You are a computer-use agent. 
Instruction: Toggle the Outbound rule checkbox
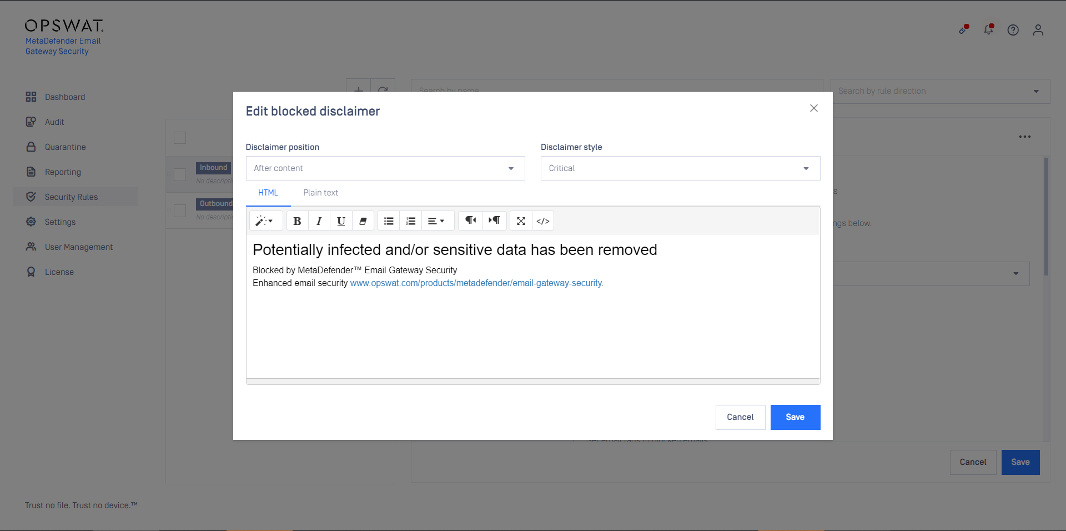pyautogui.click(x=180, y=211)
